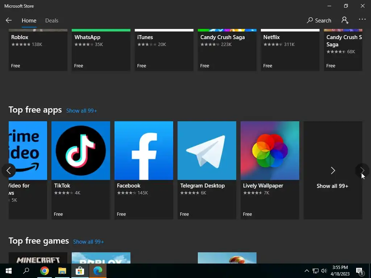The width and height of the screenshot is (371, 278).
Task: Open the Candy Crush card rated 68K
Action: (343, 50)
